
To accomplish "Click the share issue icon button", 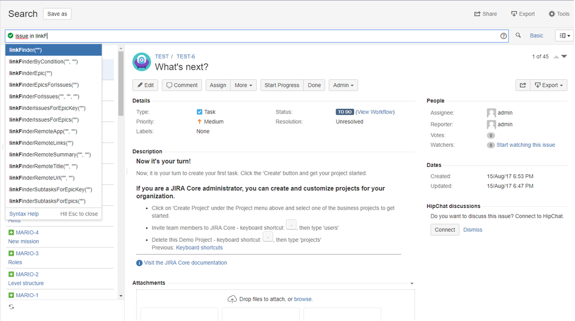I will [522, 85].
